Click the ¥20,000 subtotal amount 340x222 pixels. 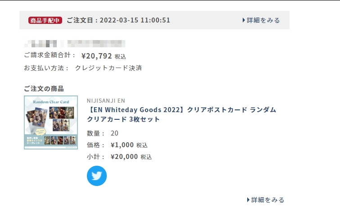124,157
